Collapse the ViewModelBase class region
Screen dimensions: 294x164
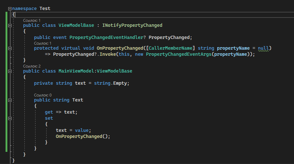click(x=10, y=26)
